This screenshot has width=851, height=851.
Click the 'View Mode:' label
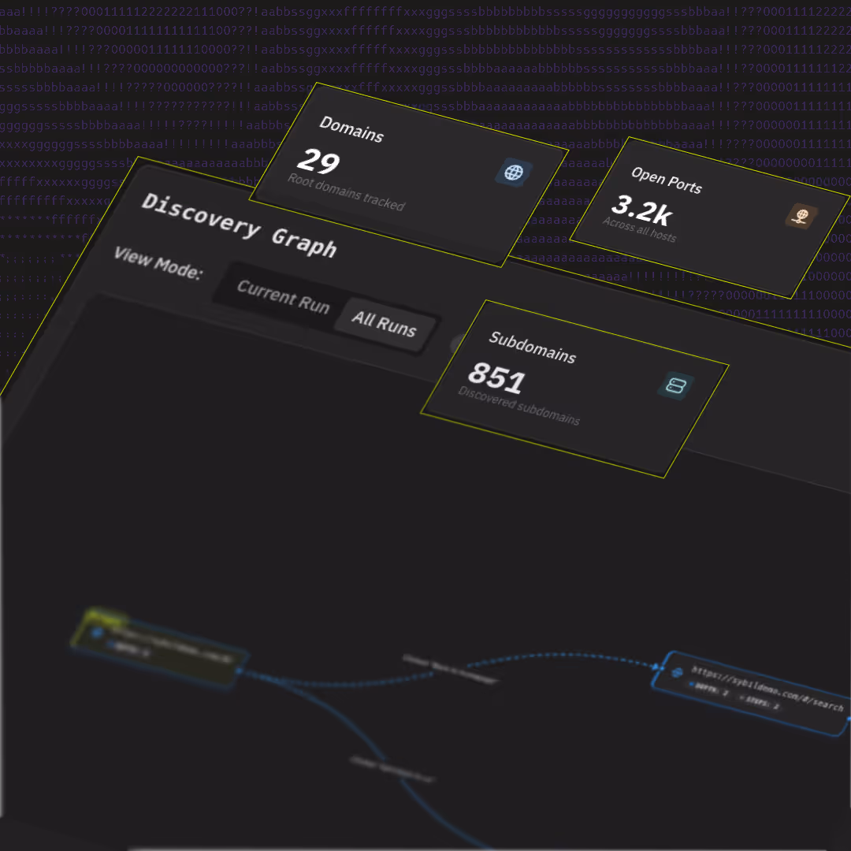[158, 262]
